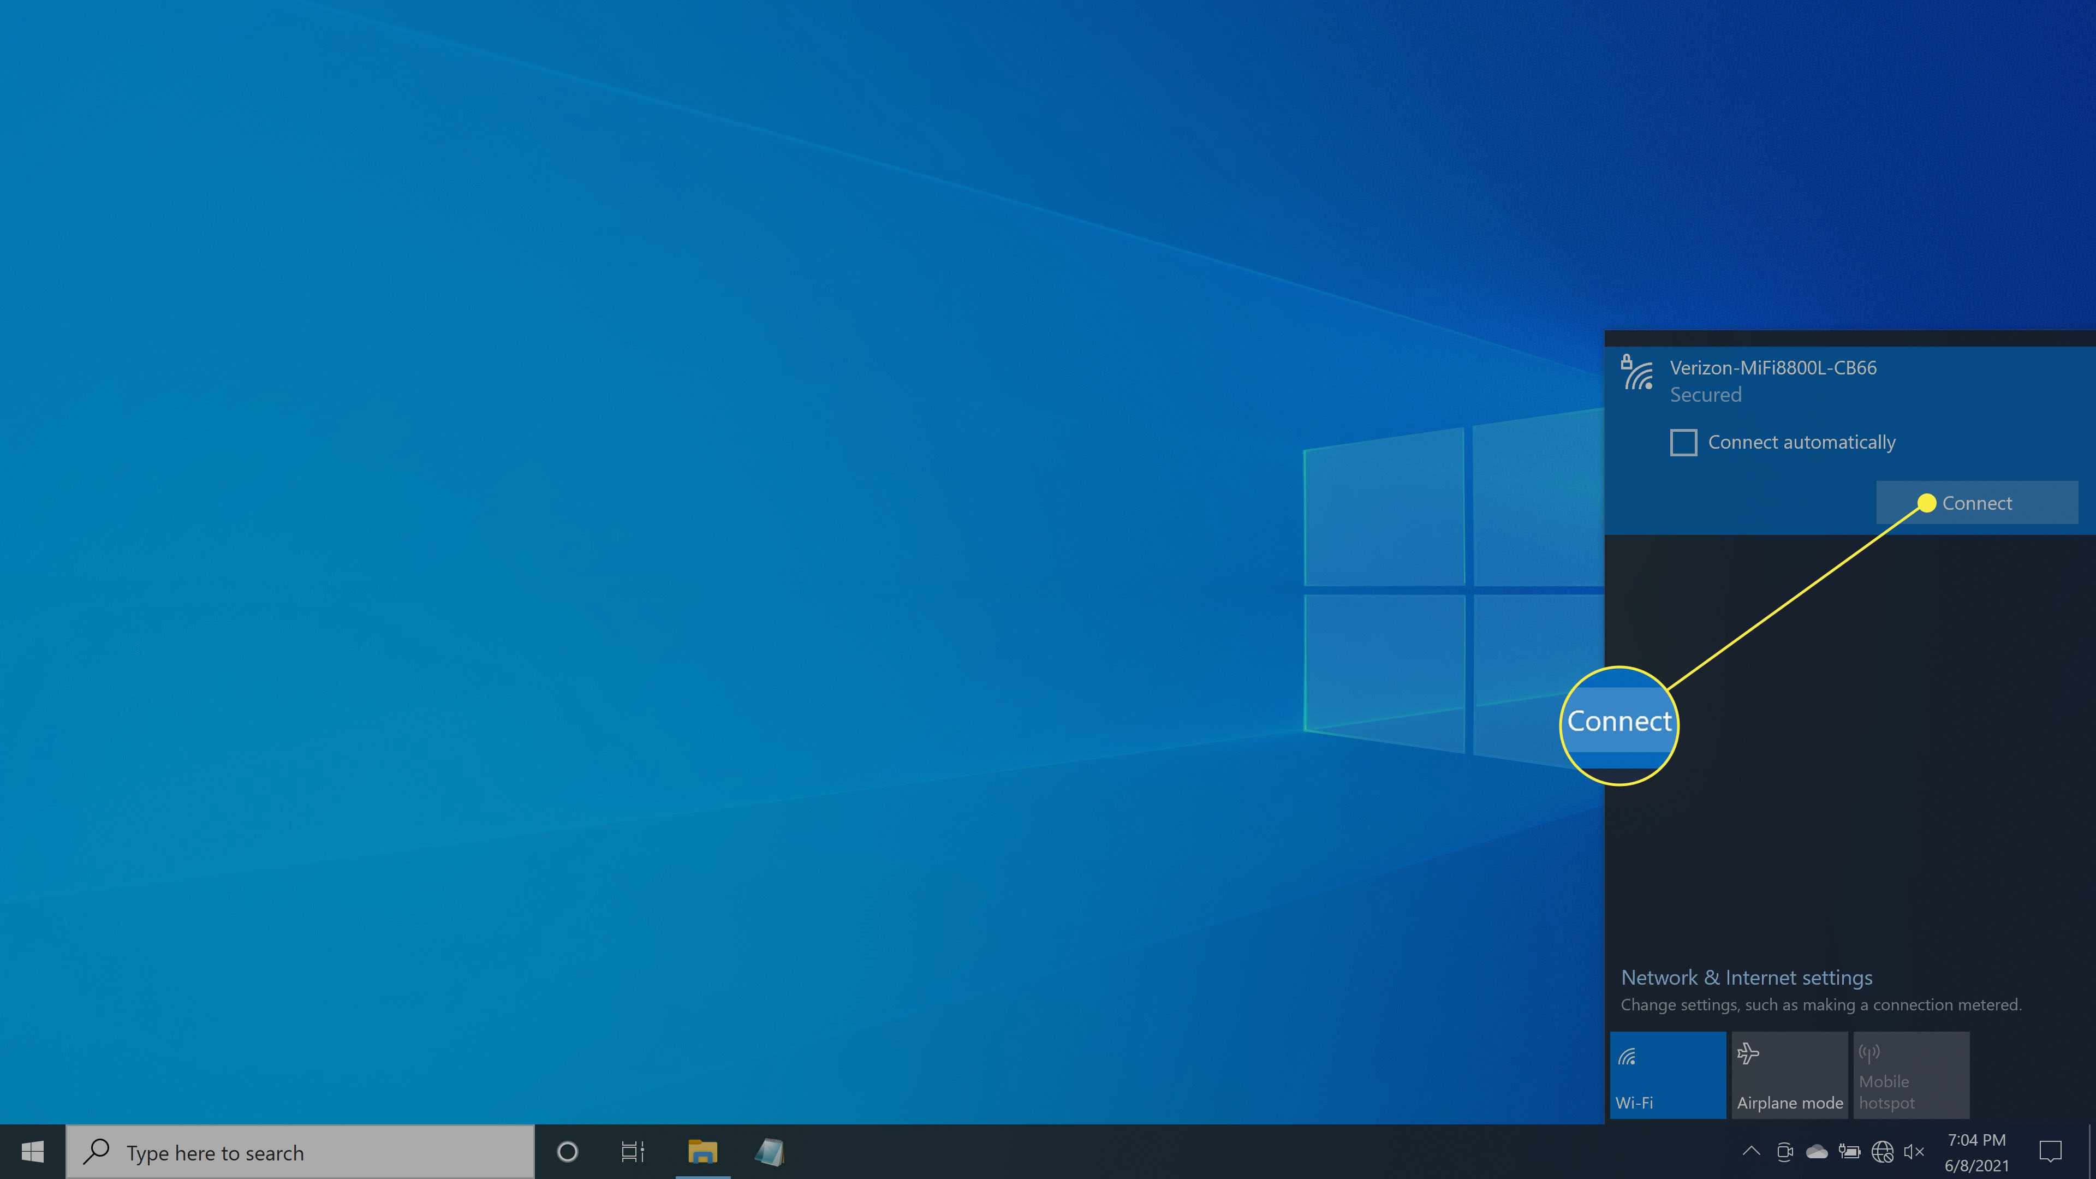Viewport: 2096px width, 1179px height.
Task: Click the Meet Now camera tray icon
Action: pyautogui.click(x=1784, y=1151)
